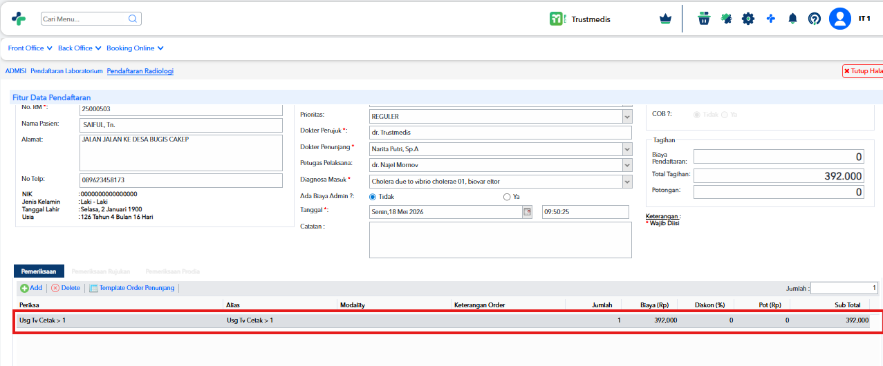The width and height of the screenshot is (883, 366).
Task: Click the Nama Pasien field
Action: [181, 125]
